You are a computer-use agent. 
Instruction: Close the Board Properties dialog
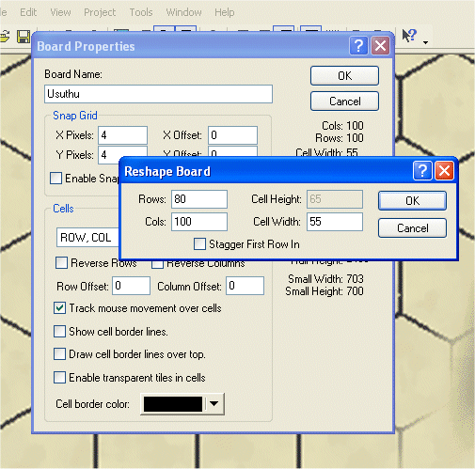point(380,46)
